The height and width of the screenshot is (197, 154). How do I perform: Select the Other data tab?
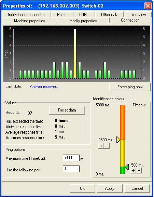pyautogui.click(x=110, y=15)
